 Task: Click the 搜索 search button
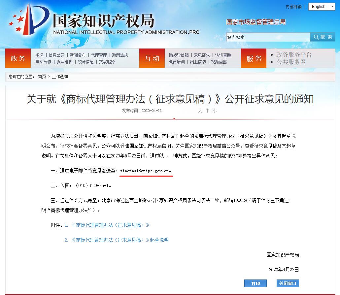(x=323, y=37)
